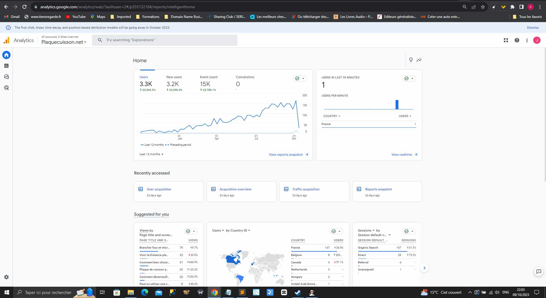Open data quality dropdown on Users card
This screenshot has height=298, width=546.
point(300,78)
